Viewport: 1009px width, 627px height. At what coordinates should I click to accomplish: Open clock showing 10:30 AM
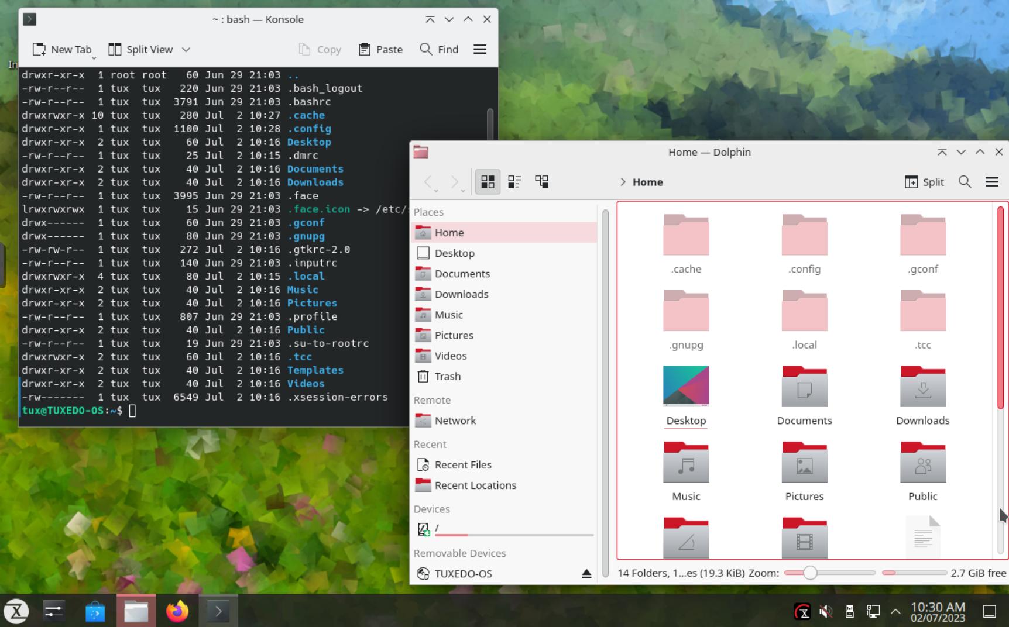pos(938,612)
